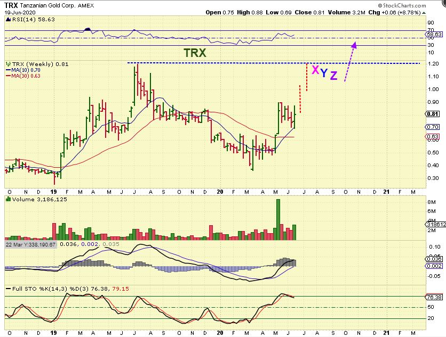Click the High 0.88 value
Viewport: 446px width, 337px height.
250,12
